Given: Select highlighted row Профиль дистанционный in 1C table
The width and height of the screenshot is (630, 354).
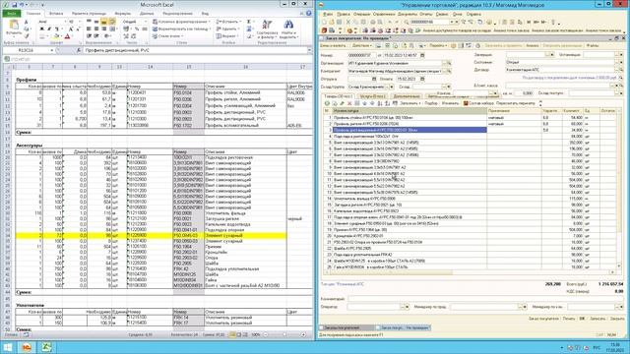Looking at the screenshot, I should (409, 130).
